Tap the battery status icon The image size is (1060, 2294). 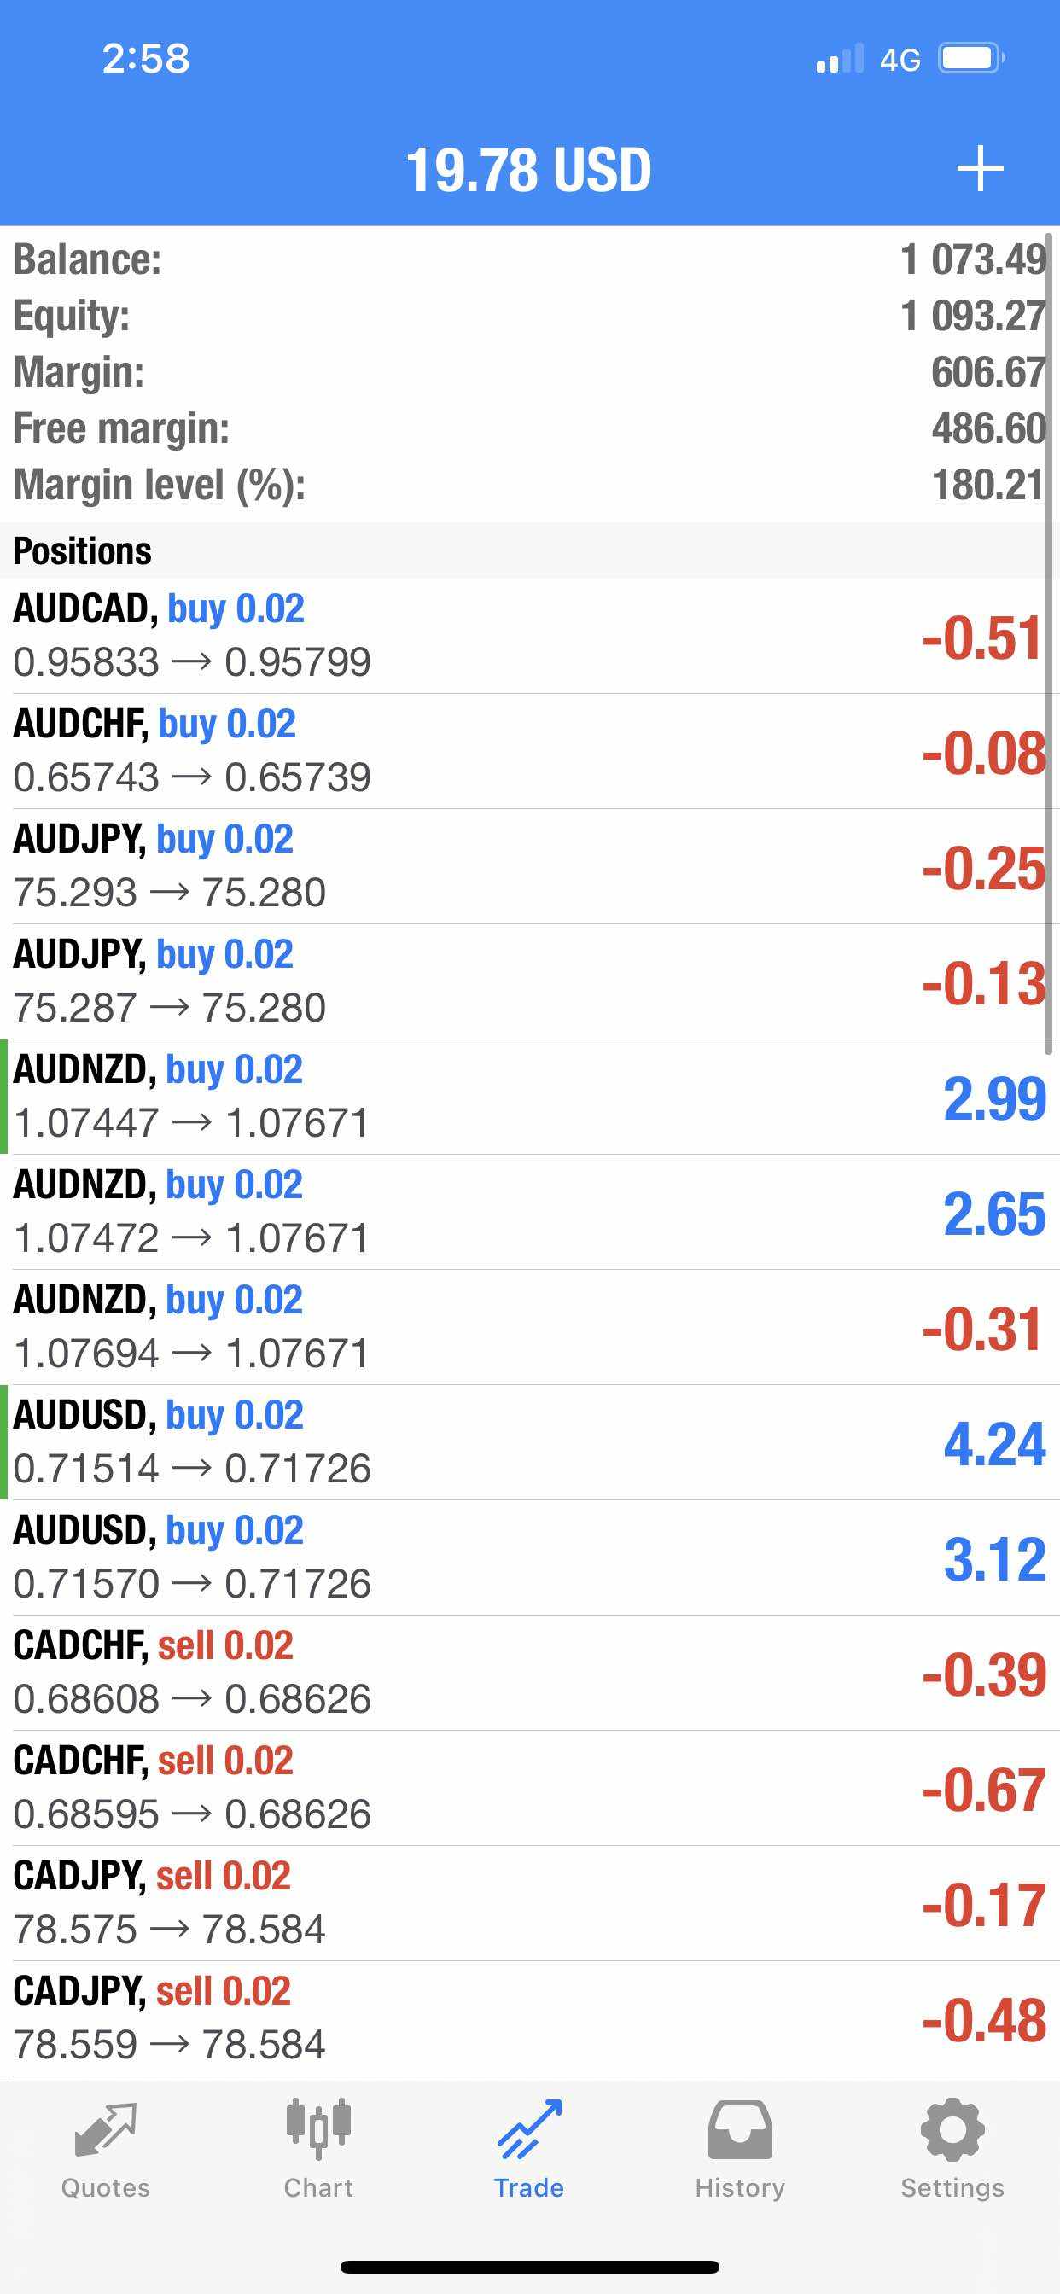point(971,59)
